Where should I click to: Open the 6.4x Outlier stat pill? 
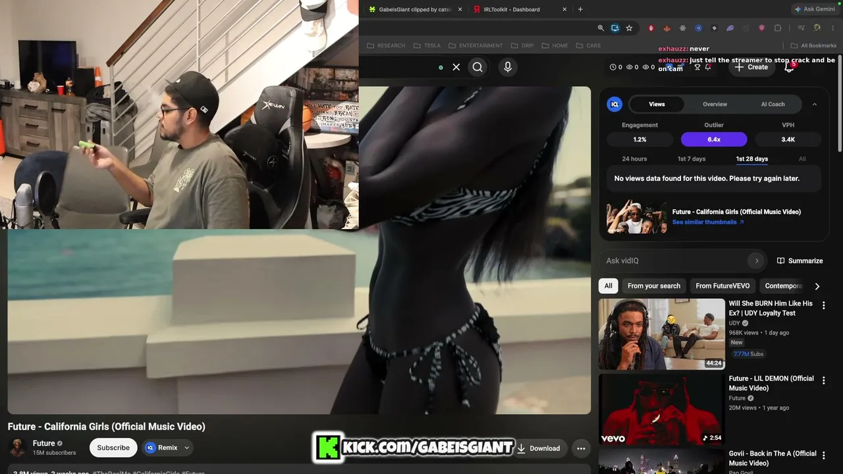click(x=714, y=140)
